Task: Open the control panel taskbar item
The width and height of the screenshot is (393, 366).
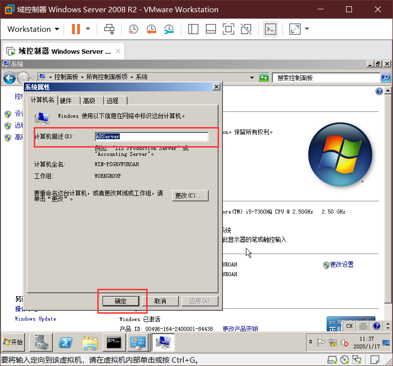Action: click(138, 343)
